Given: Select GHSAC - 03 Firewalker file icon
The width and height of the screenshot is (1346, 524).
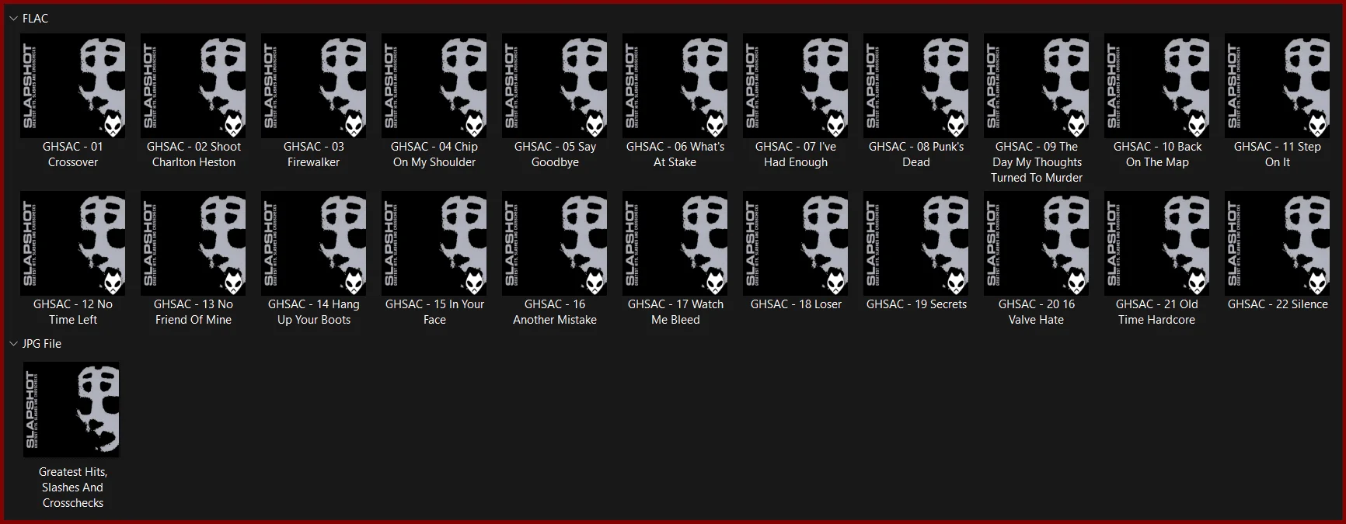Looking at the screenshot, I should point(314,85).
